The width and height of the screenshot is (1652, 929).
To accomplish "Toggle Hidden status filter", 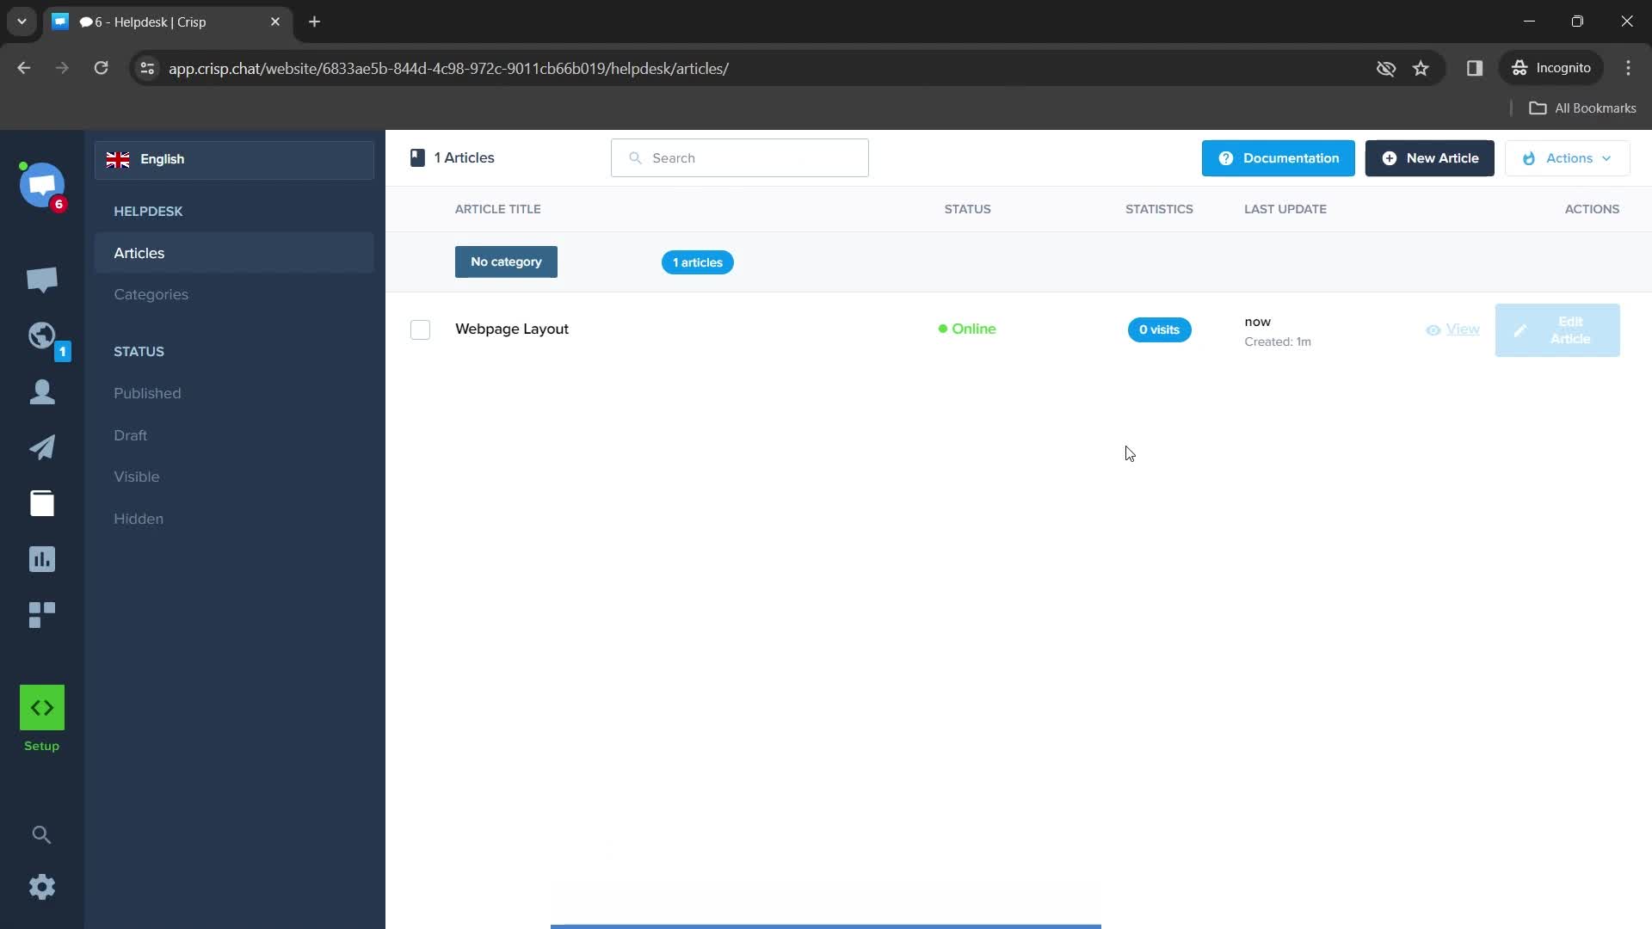I will click(x=139, y=519).
